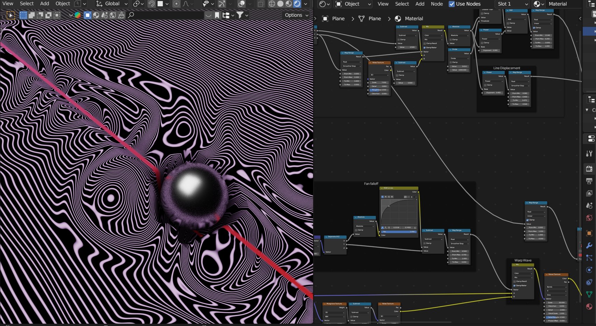596x326 pixels.
Task: Open the viewport Add menu
Action: (x=45, y=3)
